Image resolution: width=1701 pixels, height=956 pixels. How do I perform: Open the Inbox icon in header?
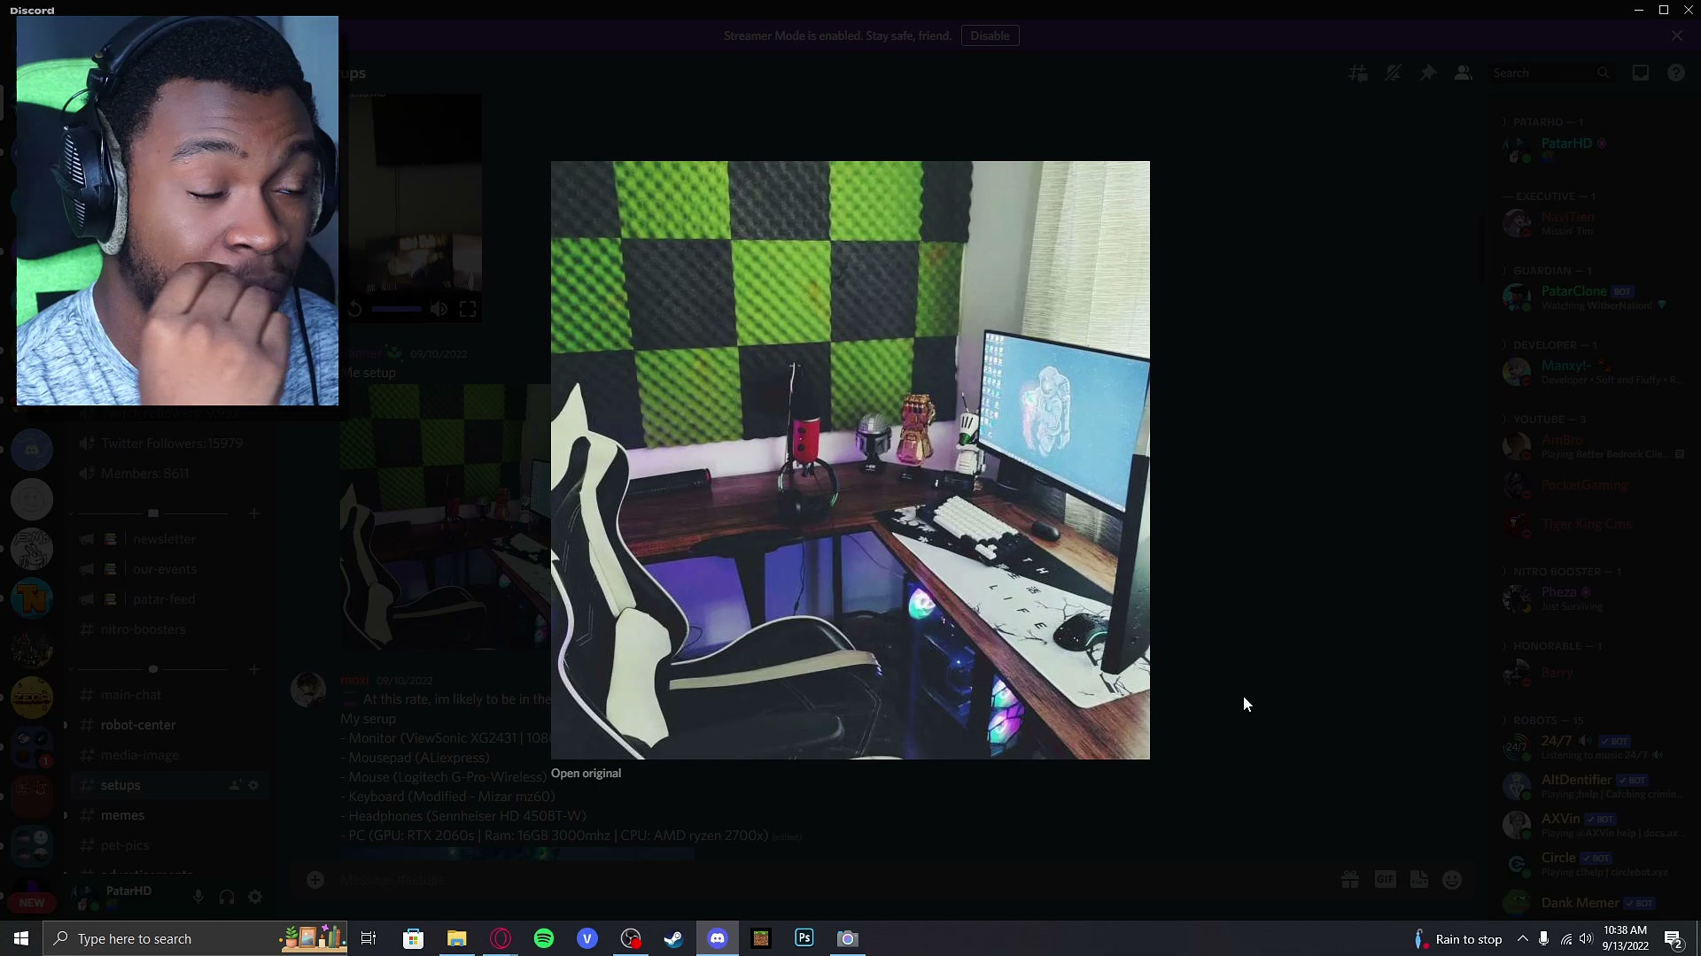(1641, 73)
